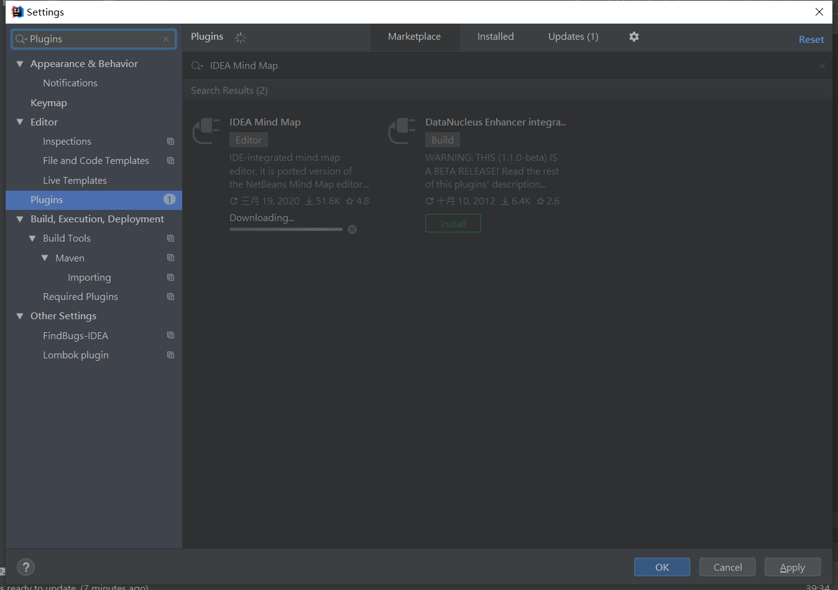Click the project-level icon beside Lombok plugin
This screenshot has width=838, height=590.
tap(170, 355)
